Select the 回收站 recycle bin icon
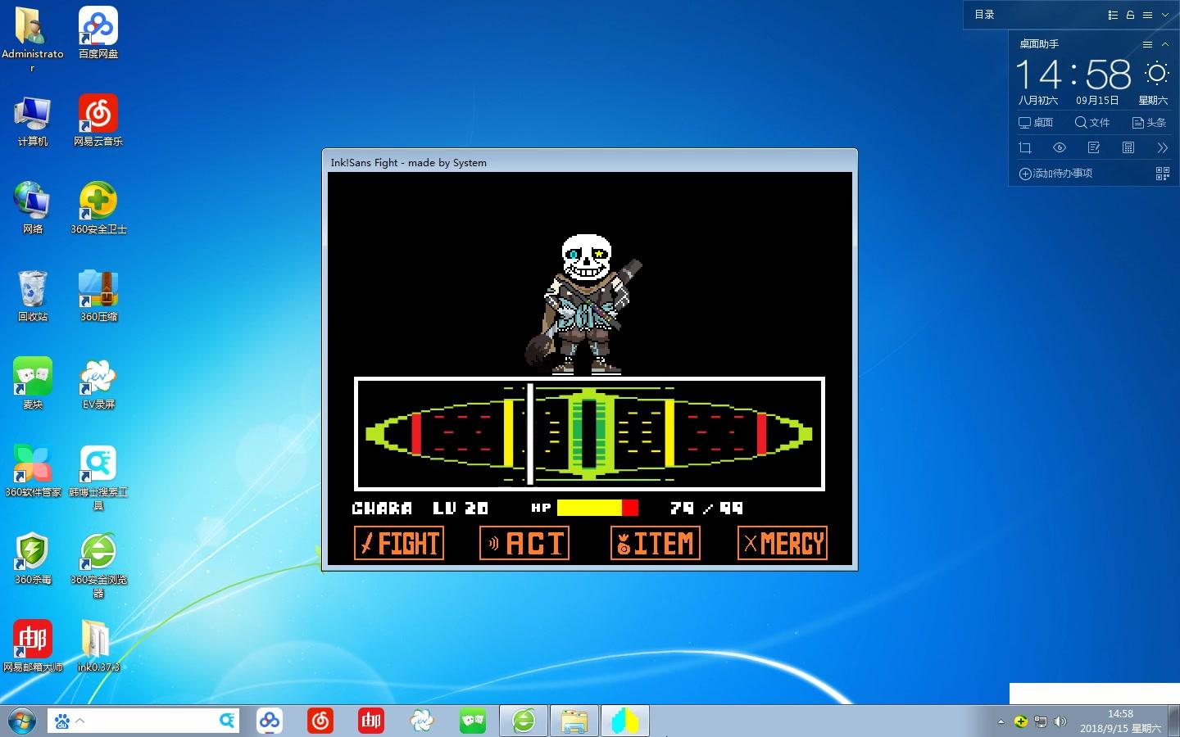This screenshot has height=737, width=1180. (33, 296)
